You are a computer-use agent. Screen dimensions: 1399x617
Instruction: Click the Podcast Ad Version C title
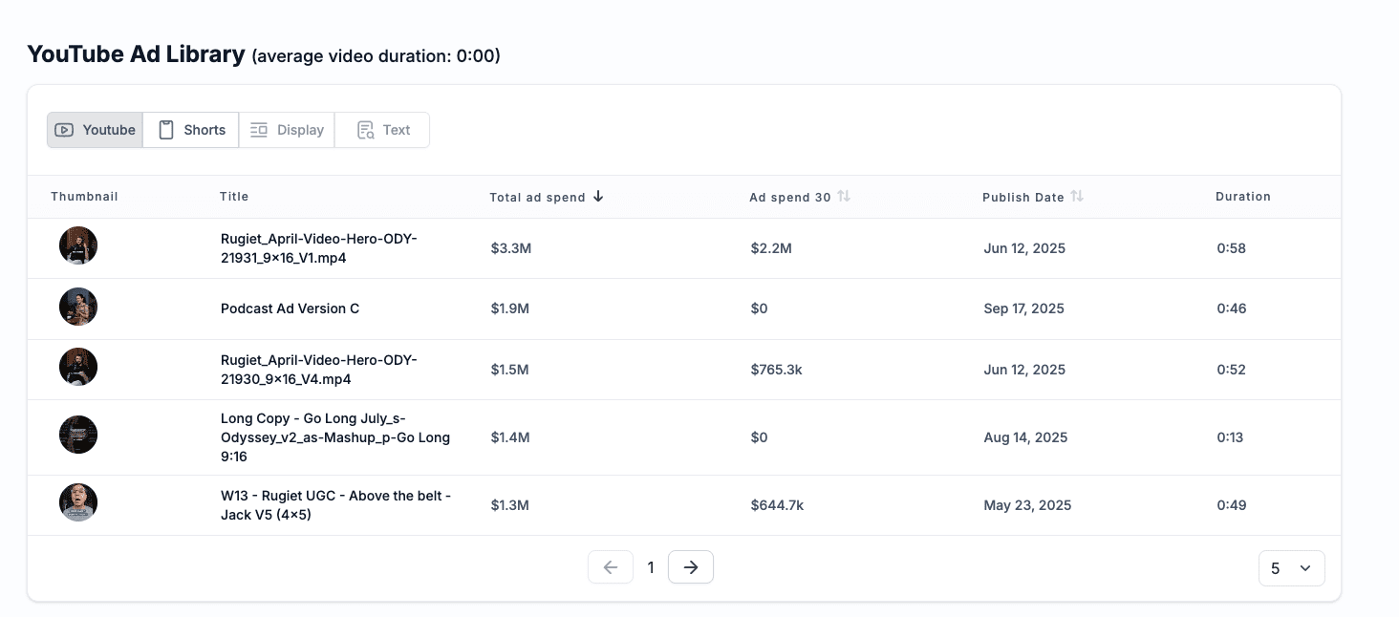[291, 308]
